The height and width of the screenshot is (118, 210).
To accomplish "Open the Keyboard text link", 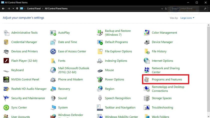I will 17,70.
